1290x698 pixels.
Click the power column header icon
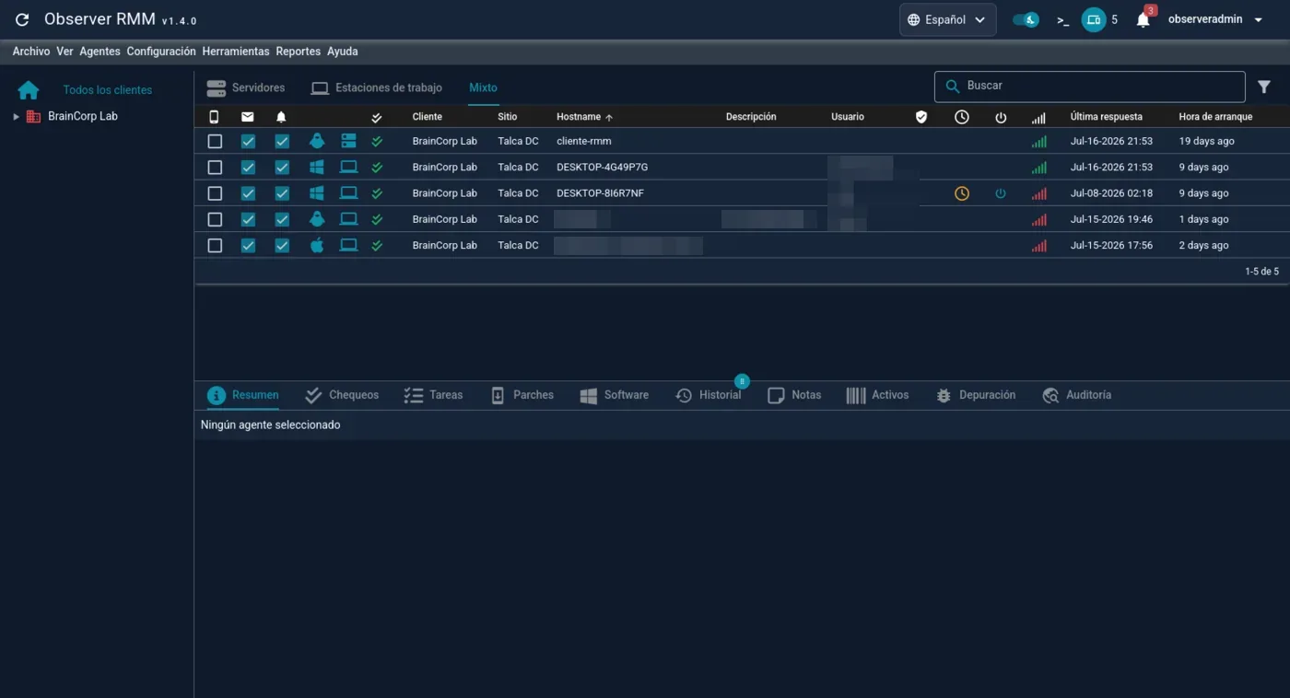[1001, 117]
